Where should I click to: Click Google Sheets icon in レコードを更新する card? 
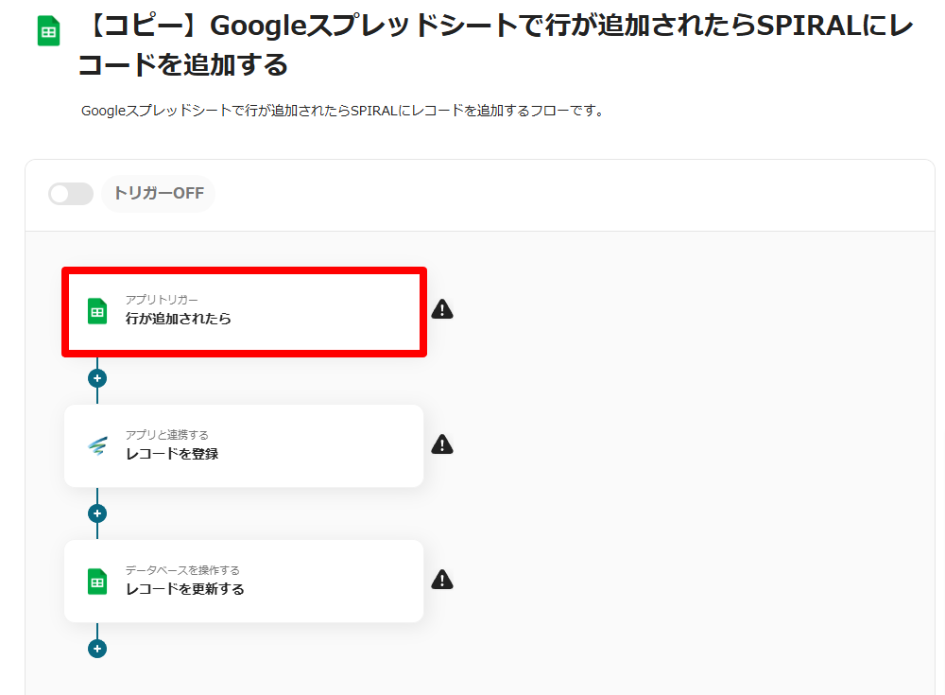(x=97, y=582)
